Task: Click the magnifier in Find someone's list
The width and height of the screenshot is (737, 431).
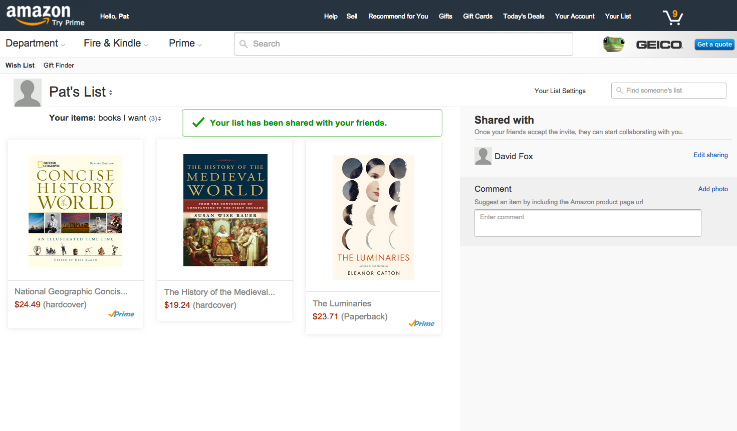Action: click(620, 91)
